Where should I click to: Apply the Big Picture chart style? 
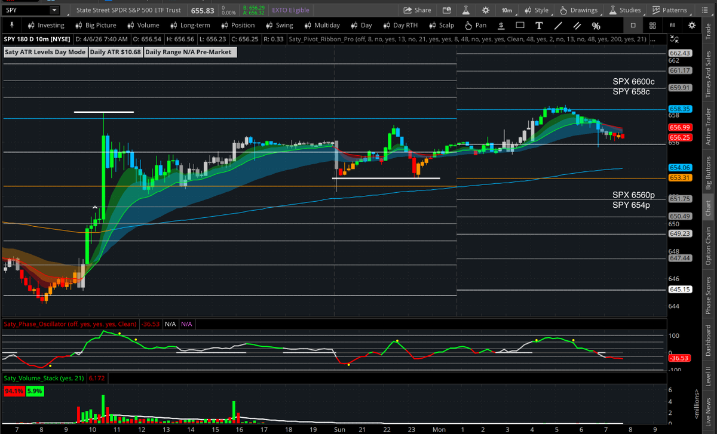point(95,25)
